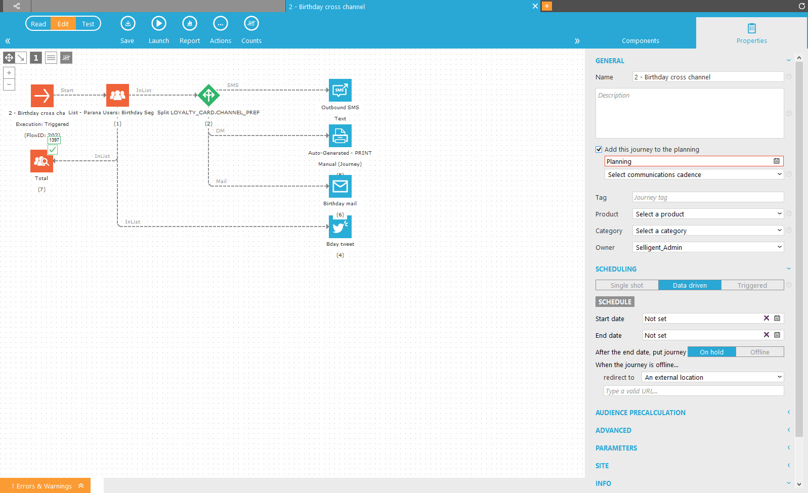Open the Report icon
Viewport: 808px width, 493px height.
(190, 24)
